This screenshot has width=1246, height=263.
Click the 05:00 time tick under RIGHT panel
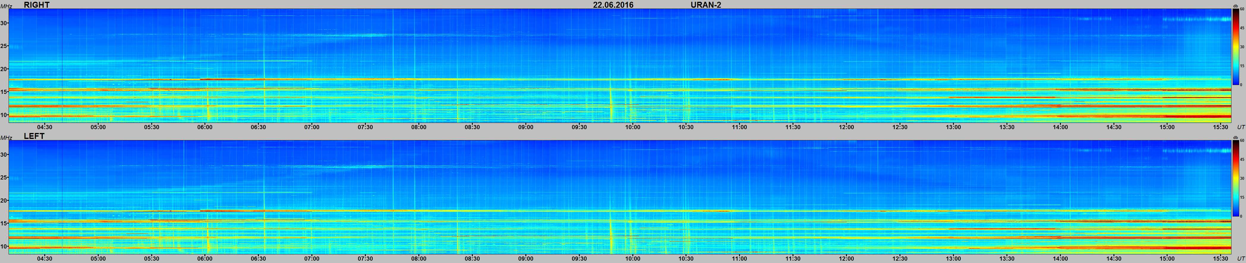pyautogui.click(x=98, y=127)
